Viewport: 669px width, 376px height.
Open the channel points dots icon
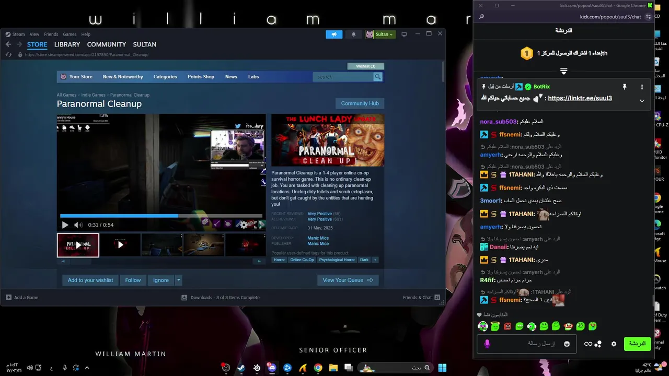tap(598, 344)
